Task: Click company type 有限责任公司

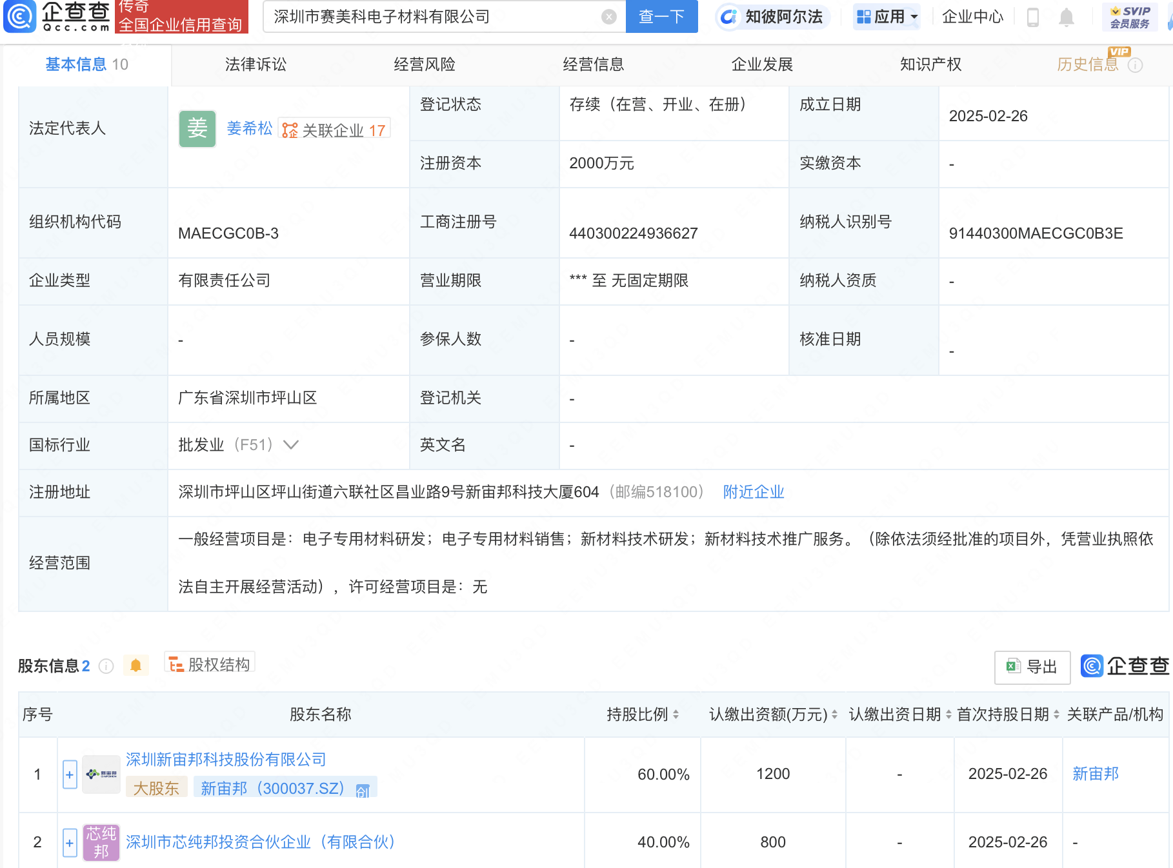Action: click(225, 281)
